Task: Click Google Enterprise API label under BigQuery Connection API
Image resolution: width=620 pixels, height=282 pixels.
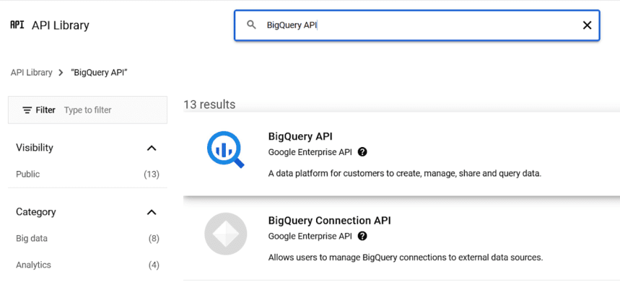Action: click(x=310, y=236)
